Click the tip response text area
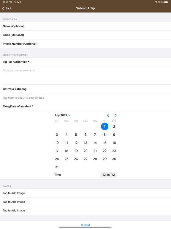The width and height of the screenshot is (171, 229). pos(85,75)
